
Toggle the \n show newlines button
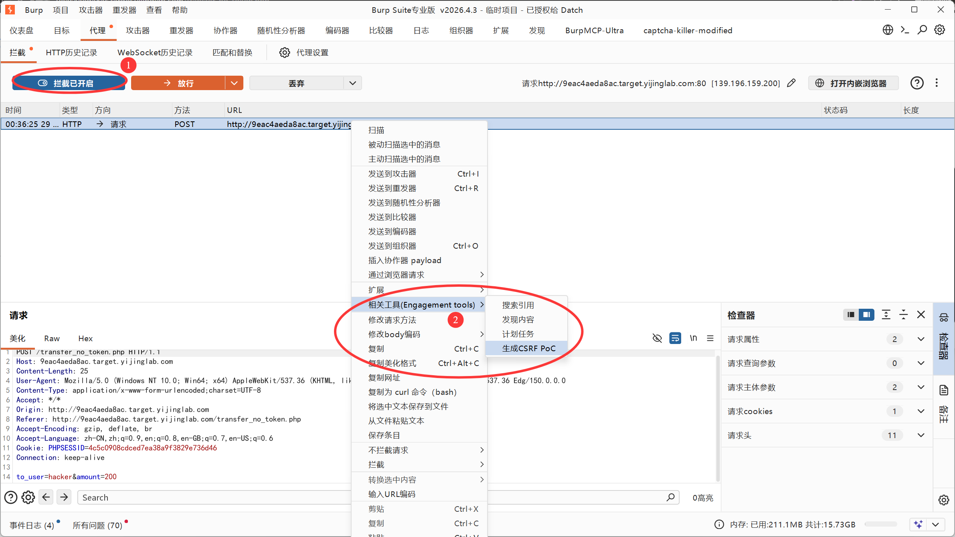point(693,338)
